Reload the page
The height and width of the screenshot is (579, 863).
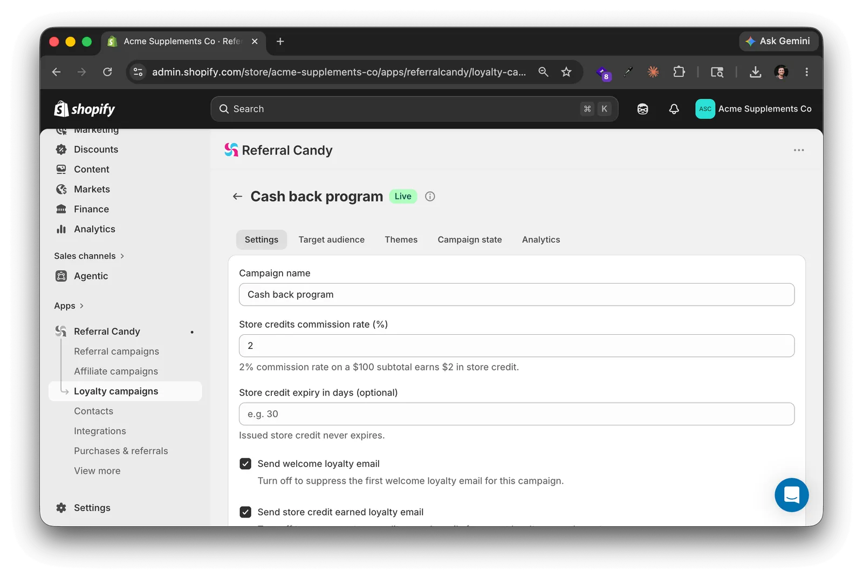[x=107, y=72]
